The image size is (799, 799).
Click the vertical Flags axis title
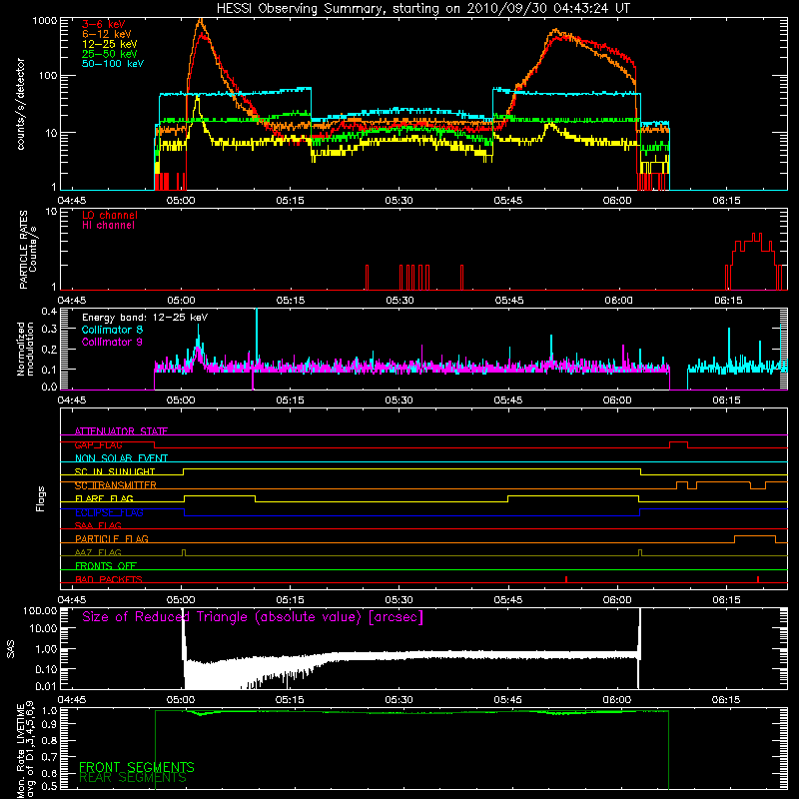click(41, 498)
